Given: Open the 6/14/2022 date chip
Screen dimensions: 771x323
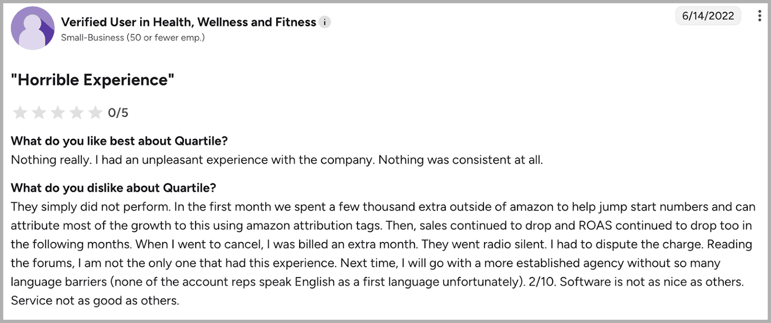Looking at the screenshot, I should click(x=708, y=15).
